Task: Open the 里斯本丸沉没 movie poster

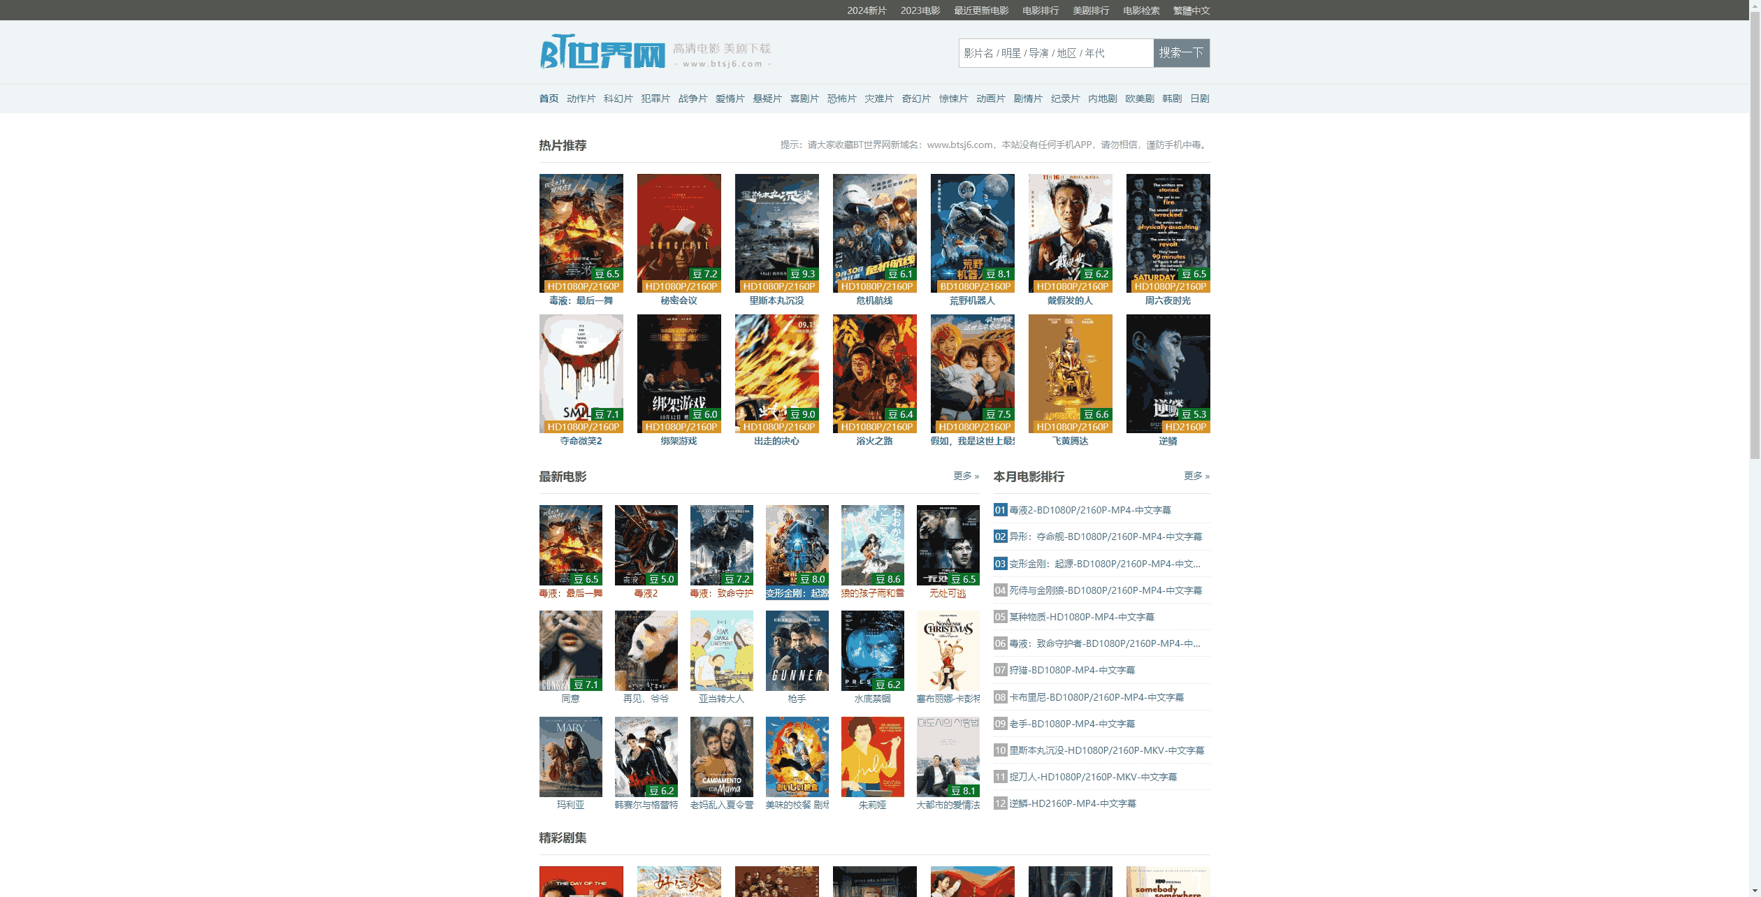Action: tap(776, 233)
